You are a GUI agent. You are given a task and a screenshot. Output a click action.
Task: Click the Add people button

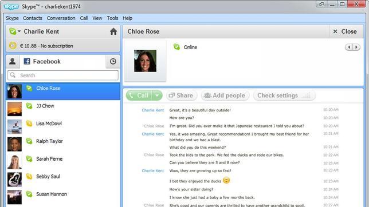point(225,95)
